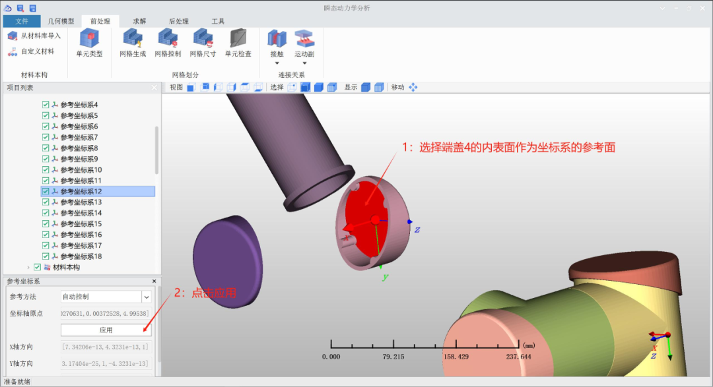Click the solid display mode icon
Viewport: 713px width, 387px height.
click(366, 87)
